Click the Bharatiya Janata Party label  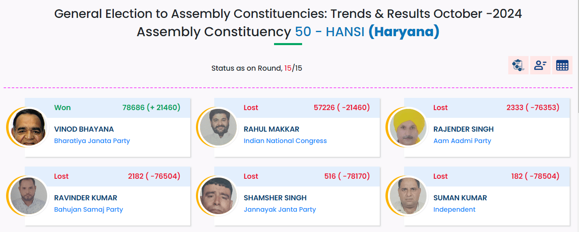click(x=92, y=141)
